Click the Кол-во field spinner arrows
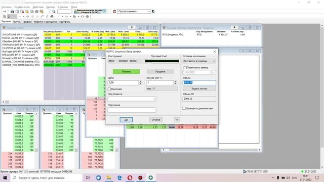 (x=176, y=83)
